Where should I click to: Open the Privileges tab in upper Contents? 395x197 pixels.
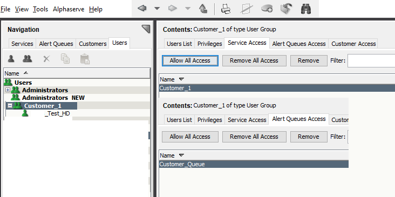tap(209, 44)
